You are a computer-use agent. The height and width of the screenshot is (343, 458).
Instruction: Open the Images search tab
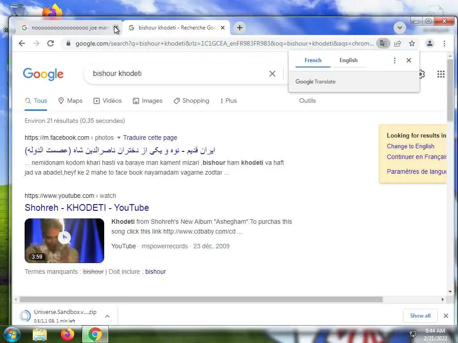148,100
